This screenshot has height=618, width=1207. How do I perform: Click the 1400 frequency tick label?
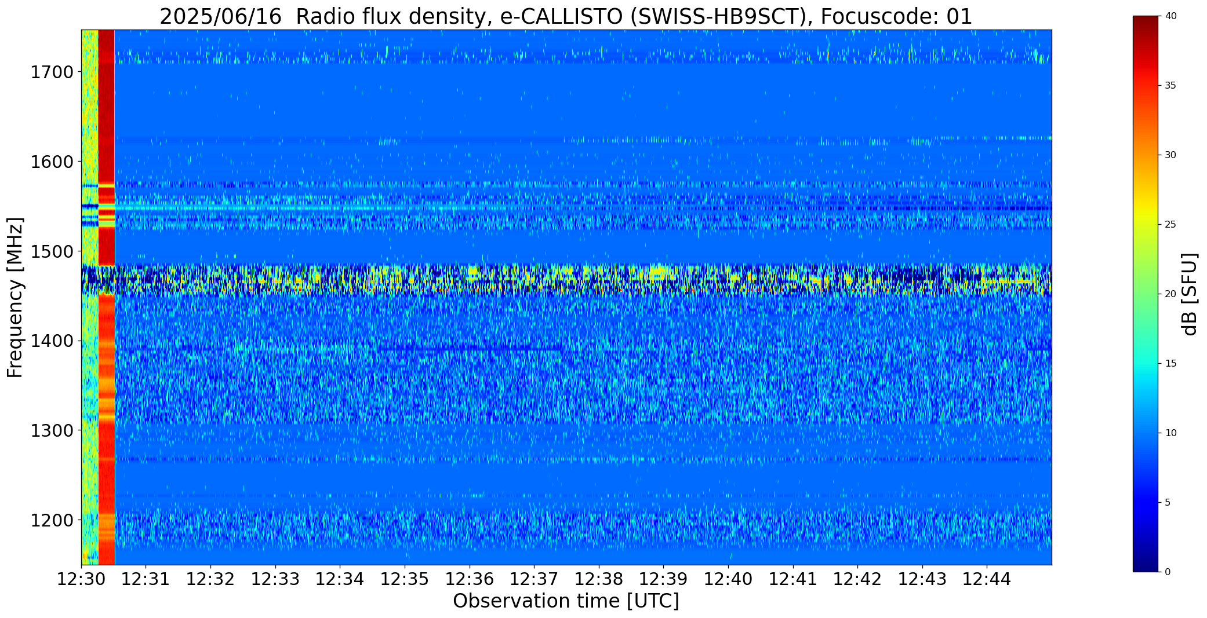tap(52, 341)
